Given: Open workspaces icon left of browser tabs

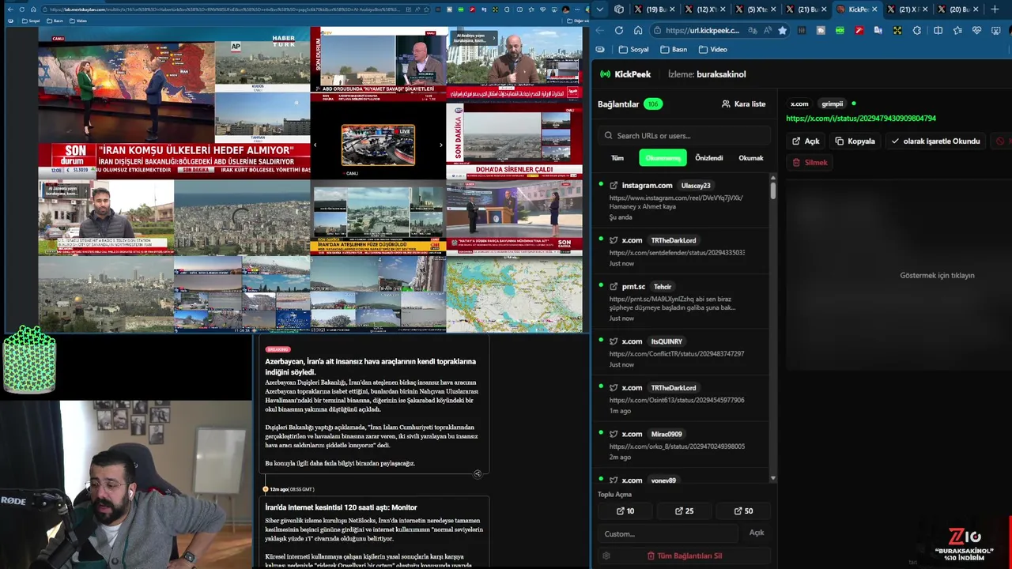Looking at the screenshot, I should [x=618, y=9].
